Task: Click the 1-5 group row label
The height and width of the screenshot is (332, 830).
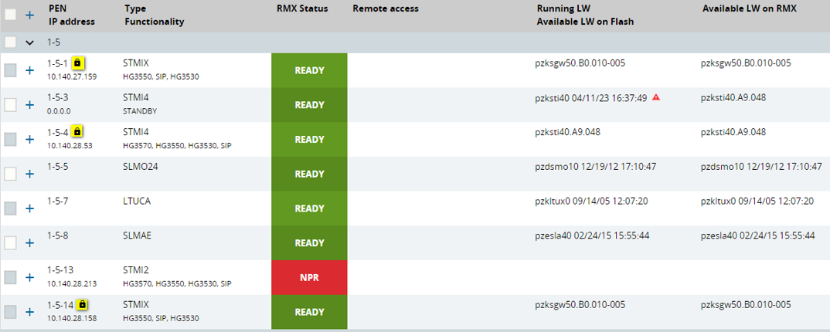Action: coord(55,42)
